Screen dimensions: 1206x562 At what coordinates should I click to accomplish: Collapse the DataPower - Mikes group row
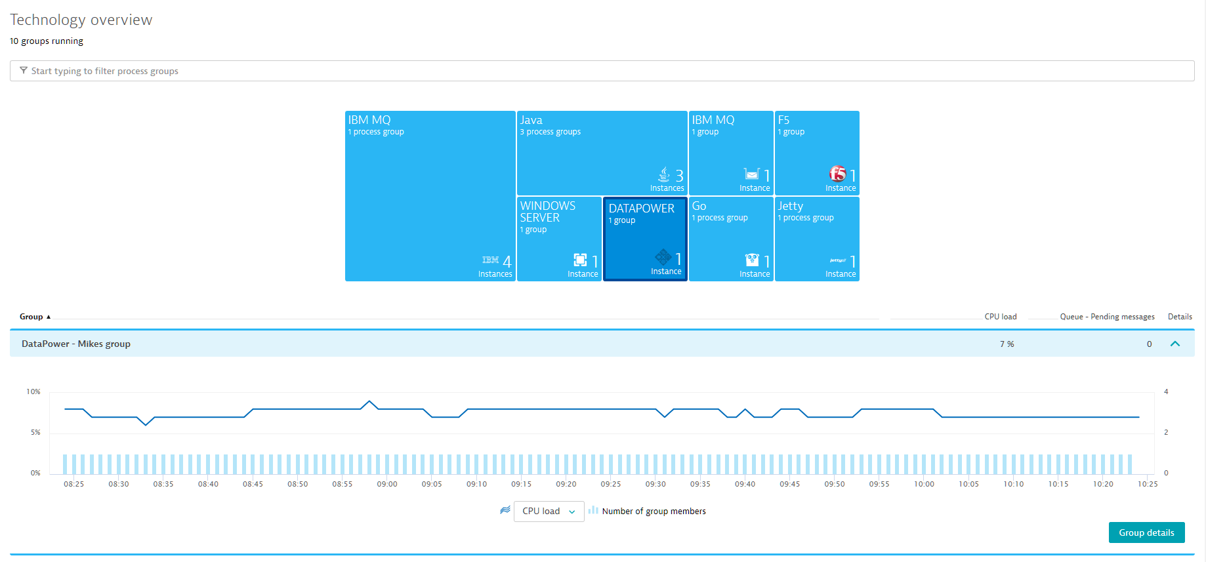[x=1175, y=344]
